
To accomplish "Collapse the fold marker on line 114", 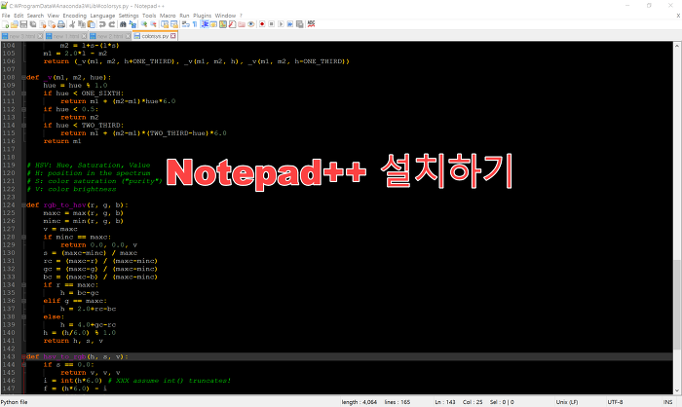I will pos(23,126).
